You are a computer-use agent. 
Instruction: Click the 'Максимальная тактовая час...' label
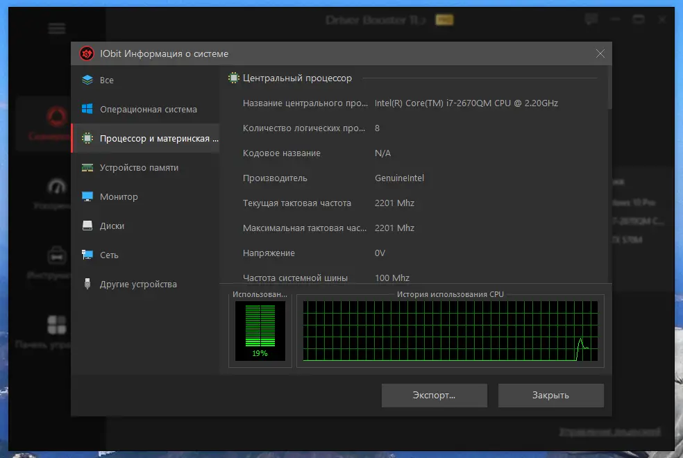pyautogui.click(x=305, y=228)
